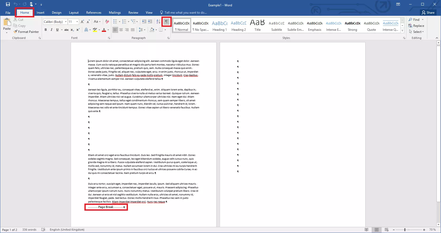Center align the text

point(121,30)
